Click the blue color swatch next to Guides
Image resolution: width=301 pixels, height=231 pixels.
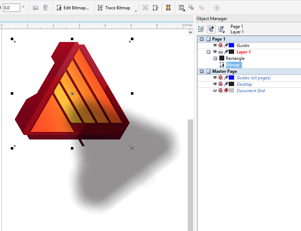pos(231,45)
